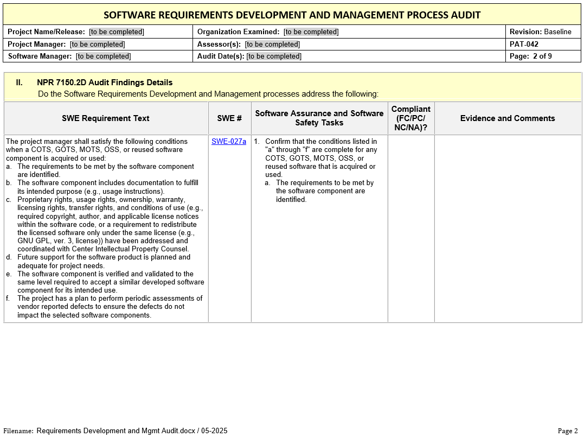Click the empty Evidence and Comments cell
Viewport: 584px width, 437px height.
508,228
